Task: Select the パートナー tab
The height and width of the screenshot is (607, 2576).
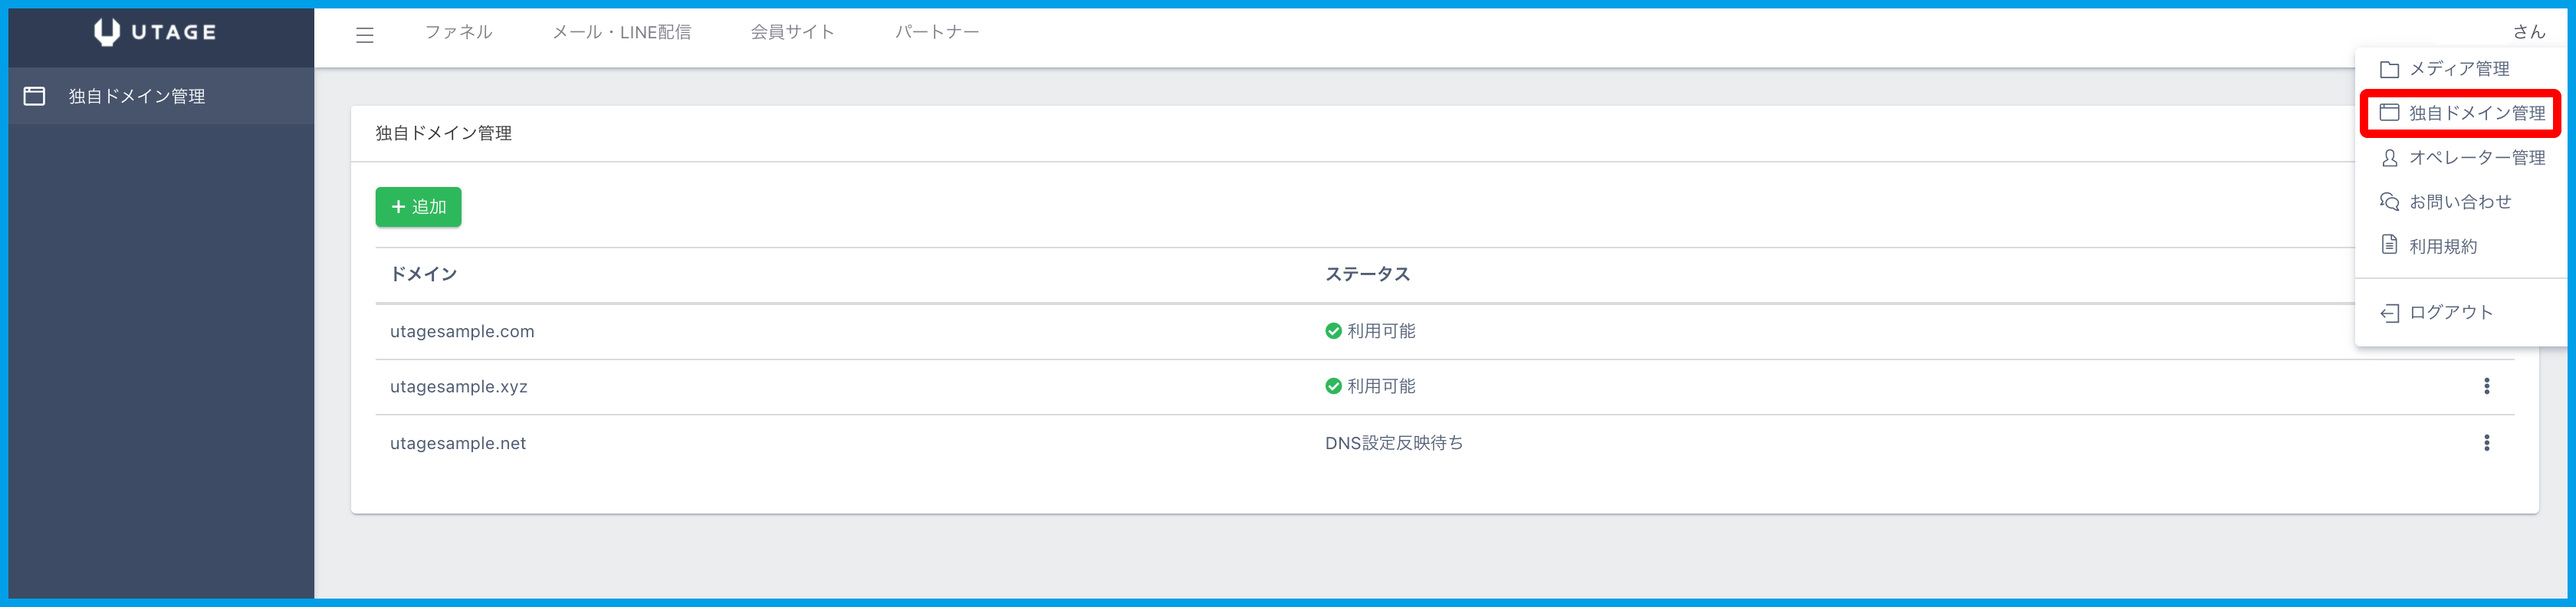Action: (x=936, y=32)
